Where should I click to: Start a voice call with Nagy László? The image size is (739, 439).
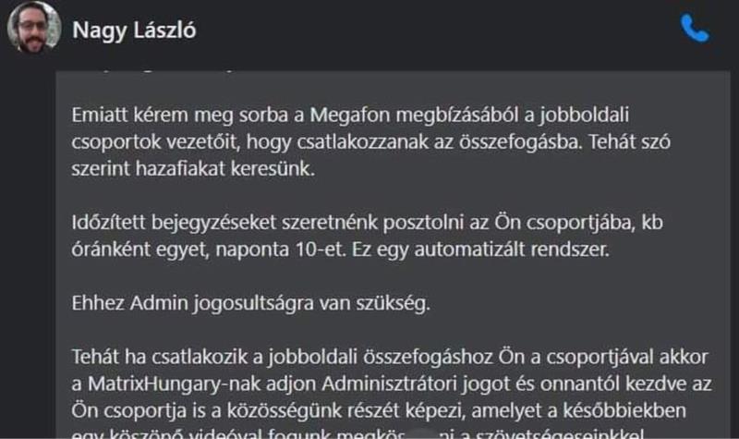coord(694,30)
